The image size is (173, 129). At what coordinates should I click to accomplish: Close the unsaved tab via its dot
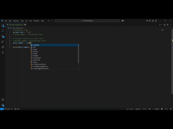point(25,25)
